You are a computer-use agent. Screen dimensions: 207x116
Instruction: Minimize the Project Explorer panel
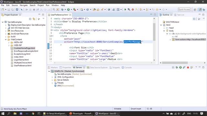pyautogui.click(x=39, y=14)
